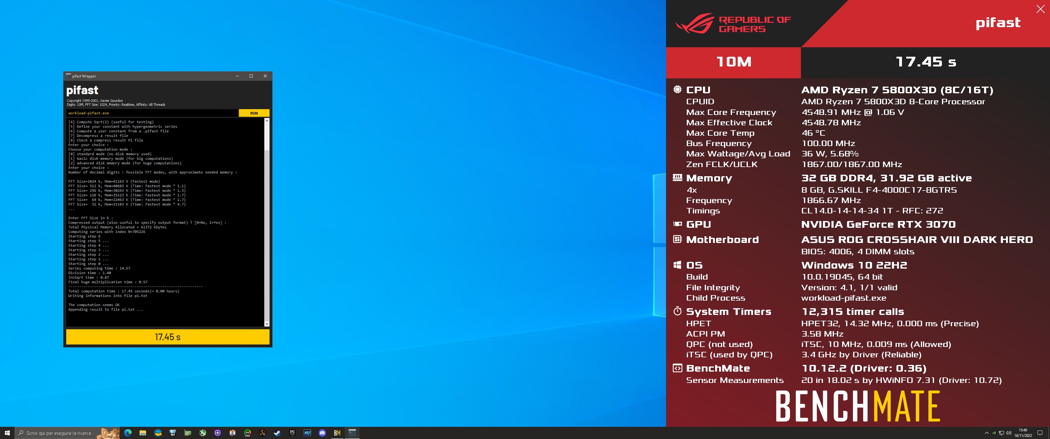The width and height of the screenshot is (1050, 439).
Task: Open the volume control in the tray
Action: coord(1009,433)
